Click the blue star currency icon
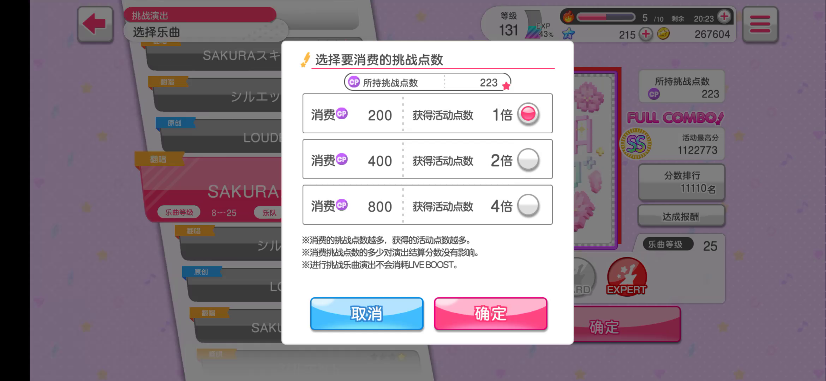 [568, 34]
